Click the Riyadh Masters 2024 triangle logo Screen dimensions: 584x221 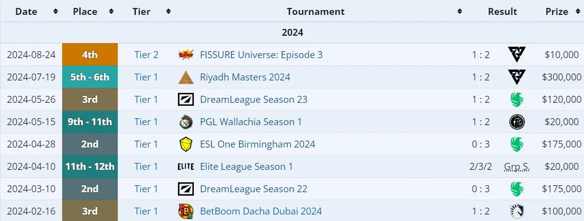[x=185, y=77]
